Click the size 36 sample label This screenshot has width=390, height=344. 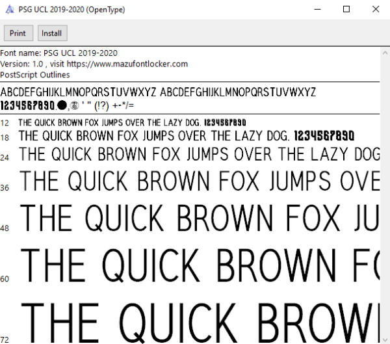tap(5, 188)
